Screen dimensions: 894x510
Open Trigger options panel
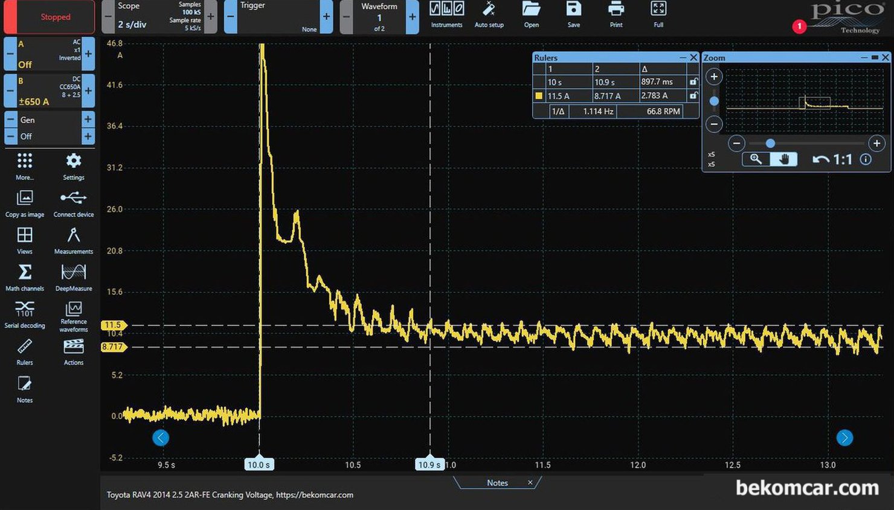[x=278, y=16]
